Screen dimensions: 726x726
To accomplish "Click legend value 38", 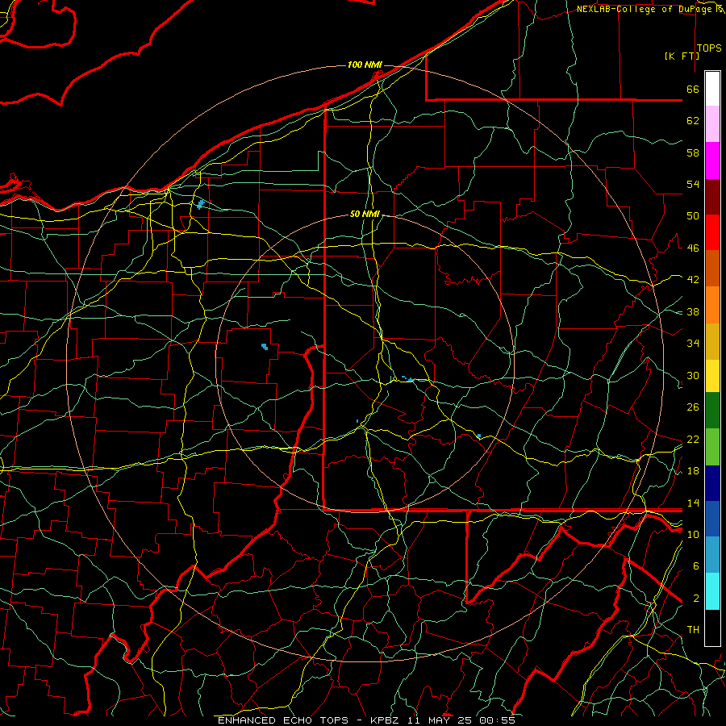I will click(x=693, y=311).
